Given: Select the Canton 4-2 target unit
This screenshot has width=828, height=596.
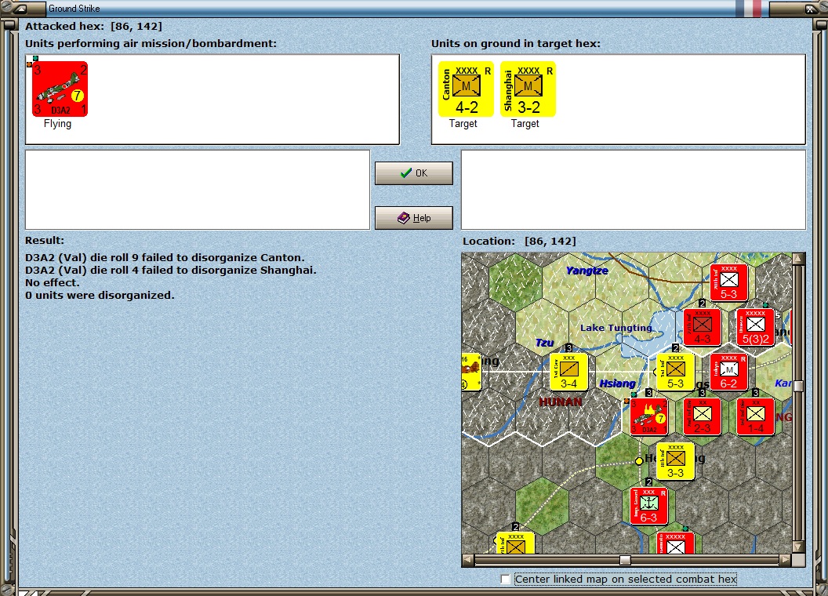Looking at the screenshot, I should pyautogui.click(x=466, y=89).
